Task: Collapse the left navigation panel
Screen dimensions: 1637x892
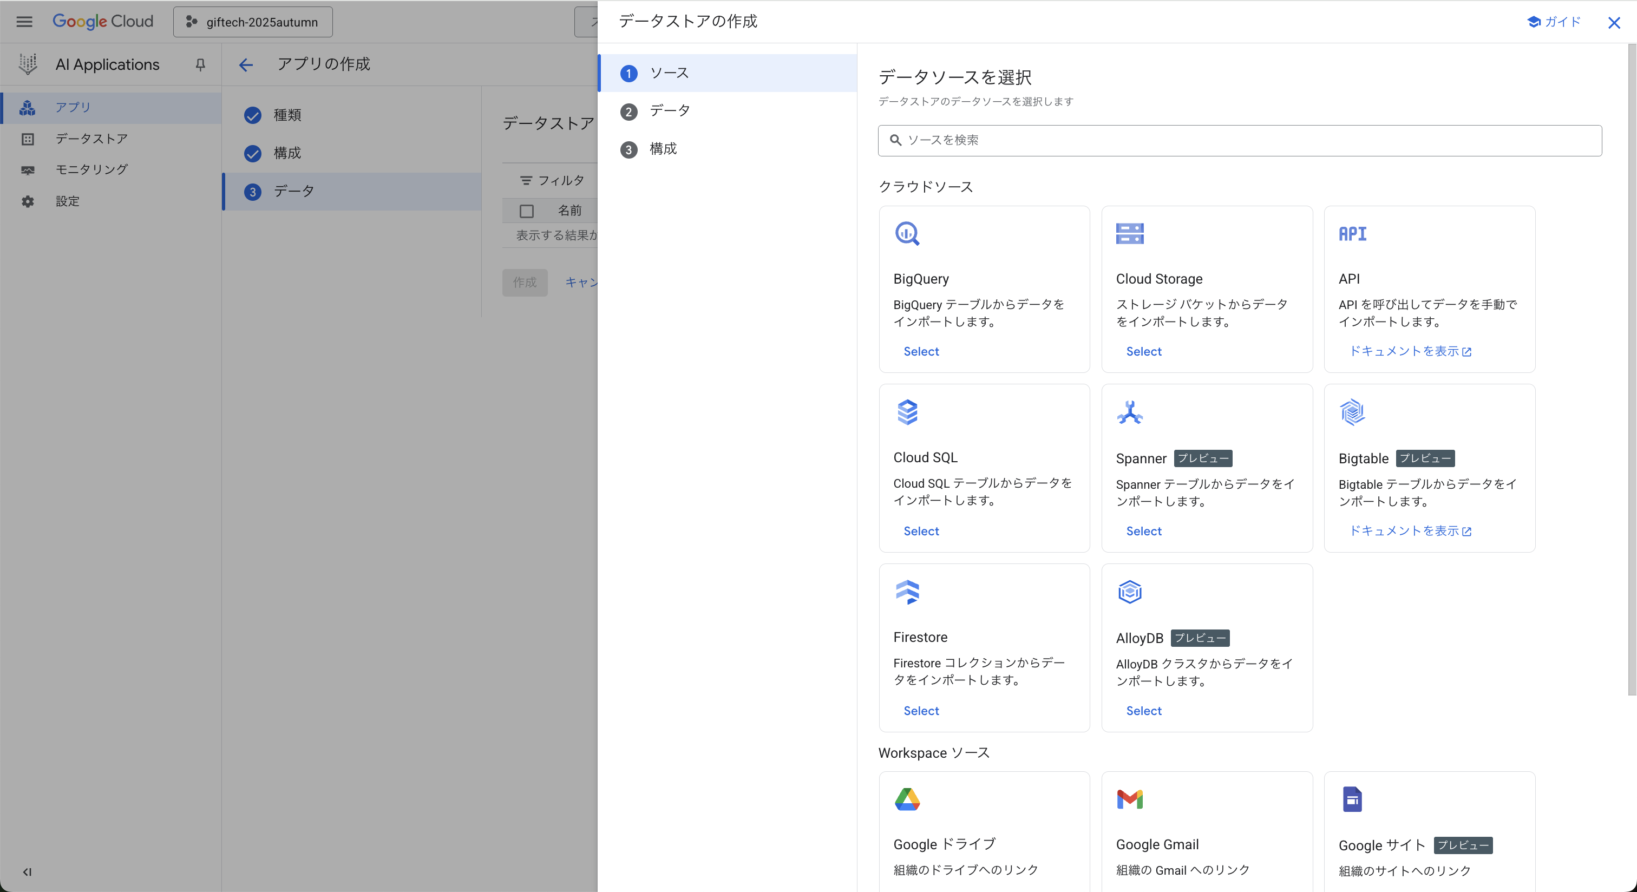Action: click(x=27, y=871)
